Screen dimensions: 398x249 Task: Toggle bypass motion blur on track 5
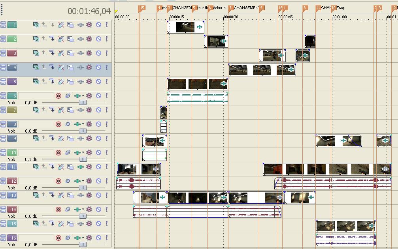pos(61,81)
